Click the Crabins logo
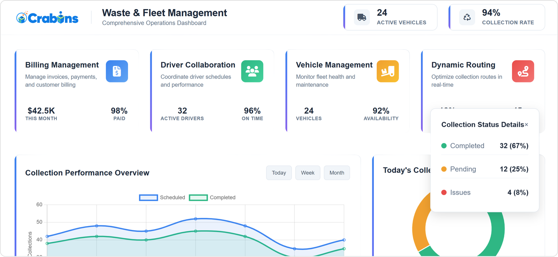Image resolution: width=558 pixels, height=257 pixels. (x=47, y=17)
